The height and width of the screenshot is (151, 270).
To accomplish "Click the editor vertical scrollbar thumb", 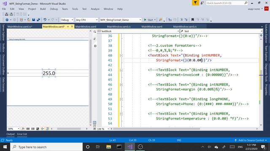I will (x=261, y=80).
